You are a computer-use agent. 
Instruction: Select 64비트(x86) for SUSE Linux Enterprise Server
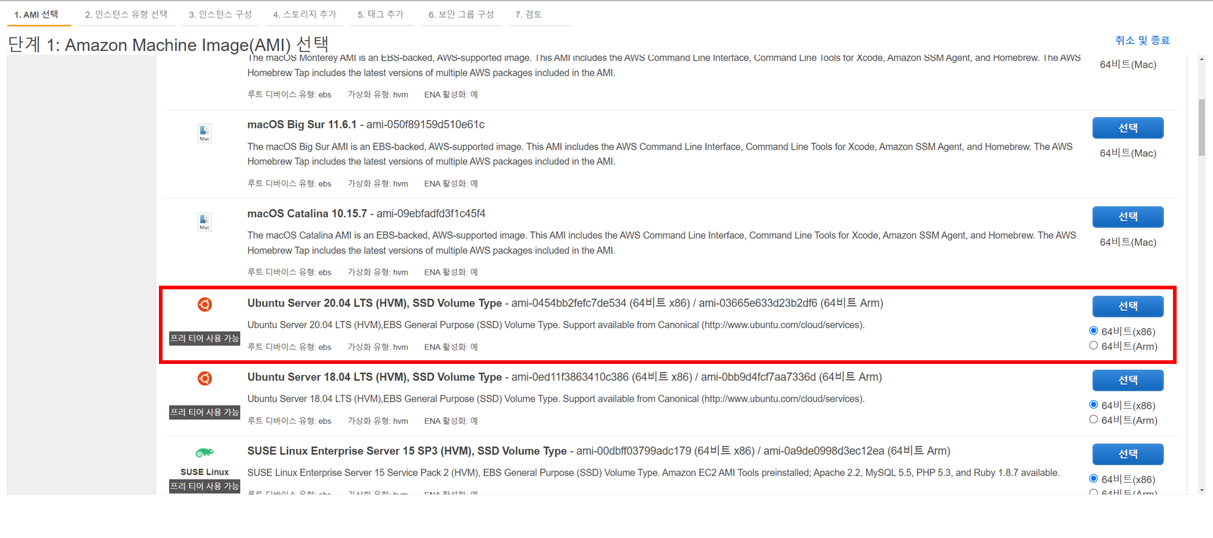[x=1094, y=479]
